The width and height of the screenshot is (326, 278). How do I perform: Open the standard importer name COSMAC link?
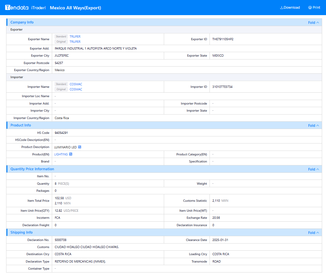(76, 84)
